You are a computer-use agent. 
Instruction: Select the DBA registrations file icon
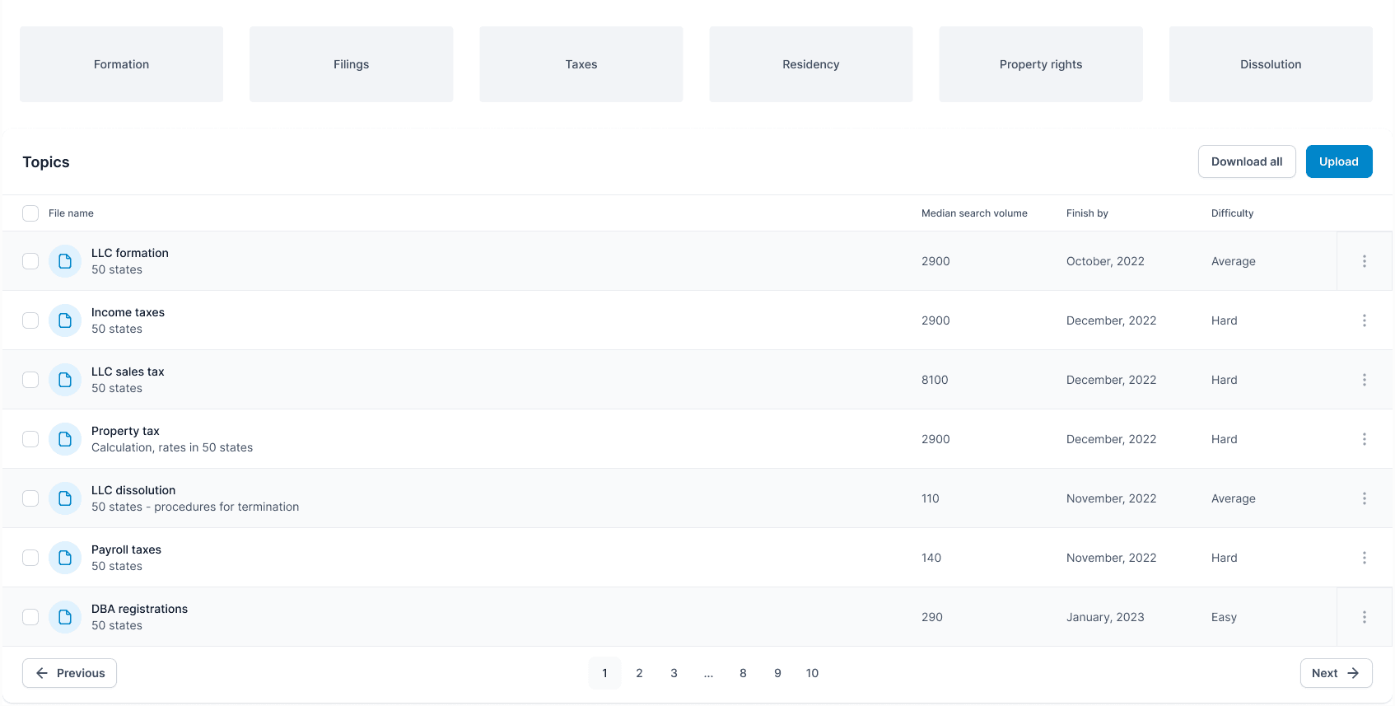click(x=65, y=617)
